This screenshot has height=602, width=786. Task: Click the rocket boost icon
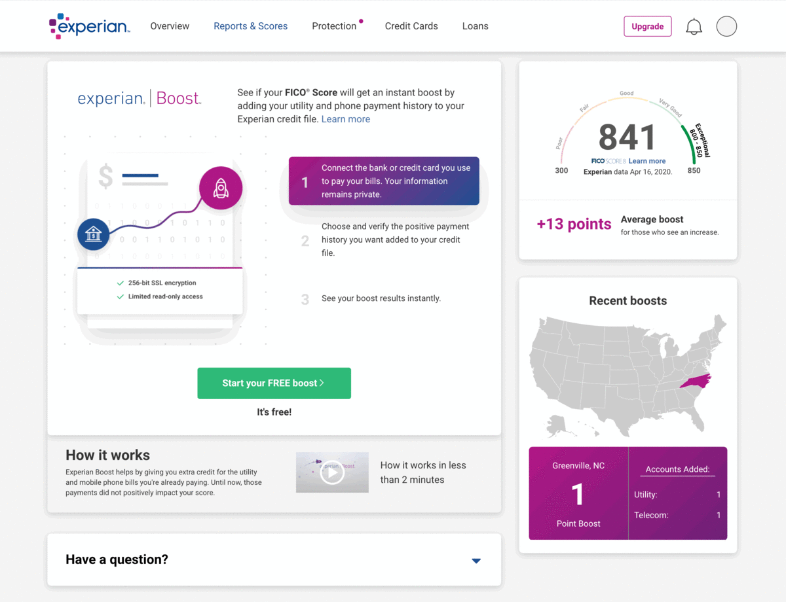click(x=221, y=188)
